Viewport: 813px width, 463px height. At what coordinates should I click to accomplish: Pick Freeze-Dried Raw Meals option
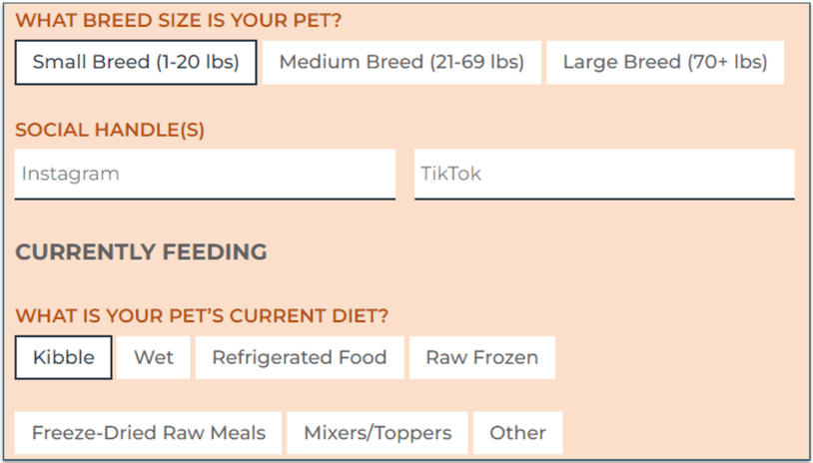point(149,433)
